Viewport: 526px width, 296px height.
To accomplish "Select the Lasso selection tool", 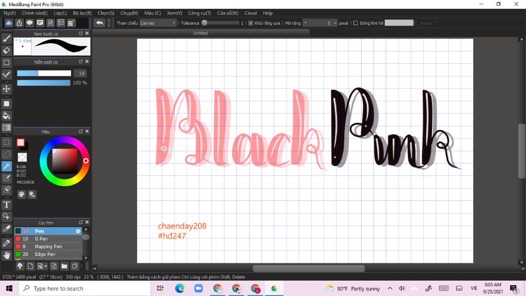I will pyautogui.click(x=6, y=154).
